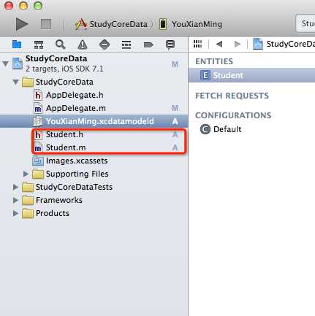Image resolution: width=315 pixels, height=316 pixels.
Task: Click the Xcode project blueprint icon
Action: [x=18, y=63]
